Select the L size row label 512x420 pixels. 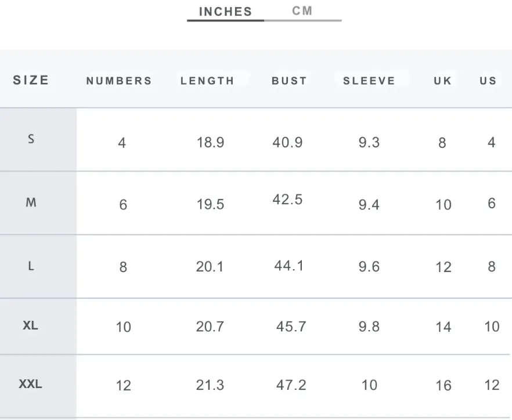click(x=31, y=266)
